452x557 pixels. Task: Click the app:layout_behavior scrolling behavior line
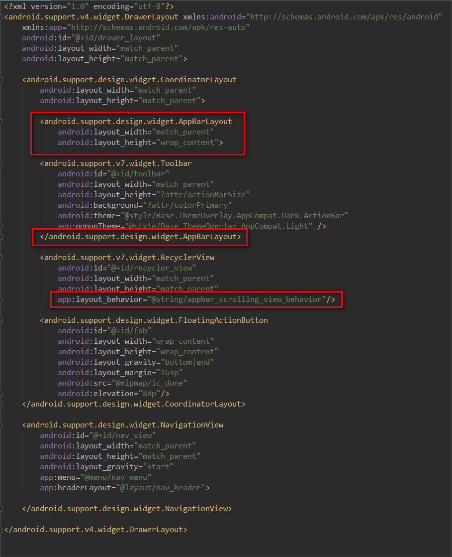click(196, 299)
